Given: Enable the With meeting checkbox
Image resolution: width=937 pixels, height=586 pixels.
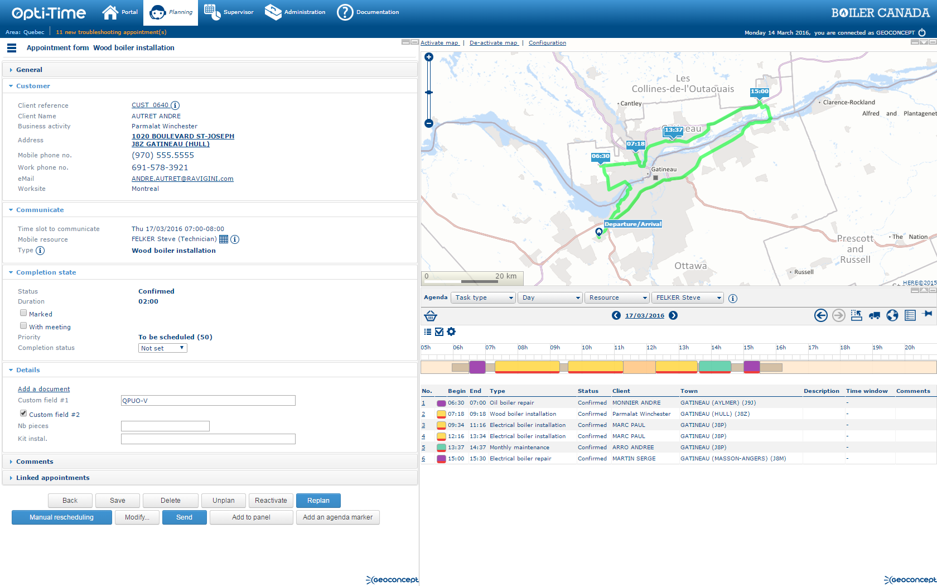Looking at the screenshot, I should point(23,326).
